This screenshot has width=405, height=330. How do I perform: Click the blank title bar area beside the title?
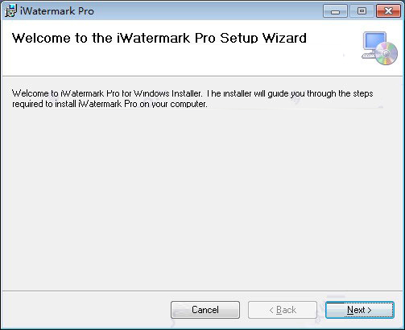pos(207,11)
